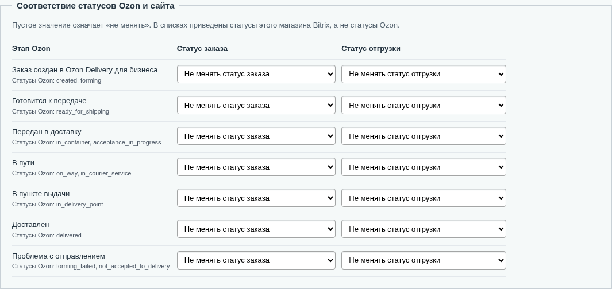
Task: Click the 'Проблема с отправлением' label
Action: (59, 256)
